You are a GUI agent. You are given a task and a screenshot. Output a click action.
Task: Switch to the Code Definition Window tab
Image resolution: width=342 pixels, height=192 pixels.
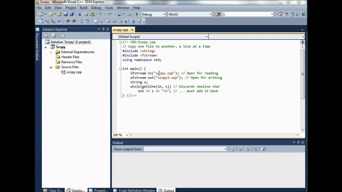point(134,190)
